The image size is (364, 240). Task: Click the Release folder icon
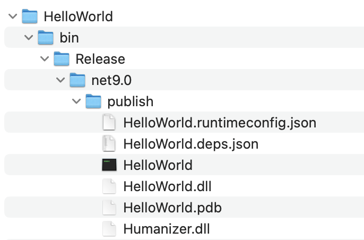tap(62, 59)
